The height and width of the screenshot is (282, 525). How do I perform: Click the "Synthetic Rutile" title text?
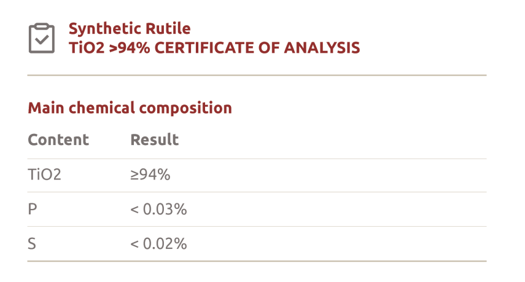tap(130, 28)
